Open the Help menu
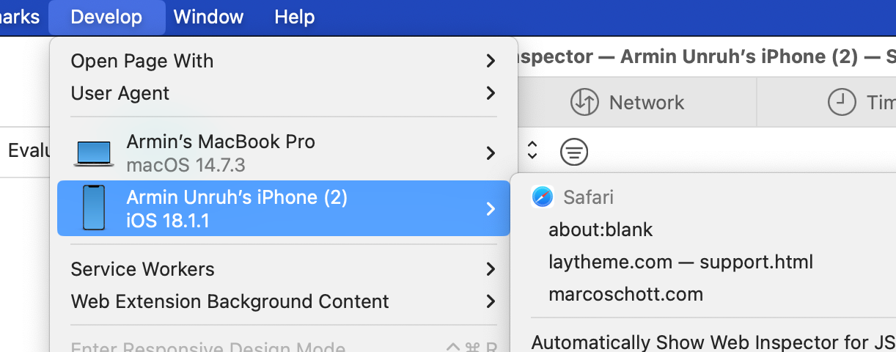The width and height of the screenshot is (896, 352). (295, 17)
